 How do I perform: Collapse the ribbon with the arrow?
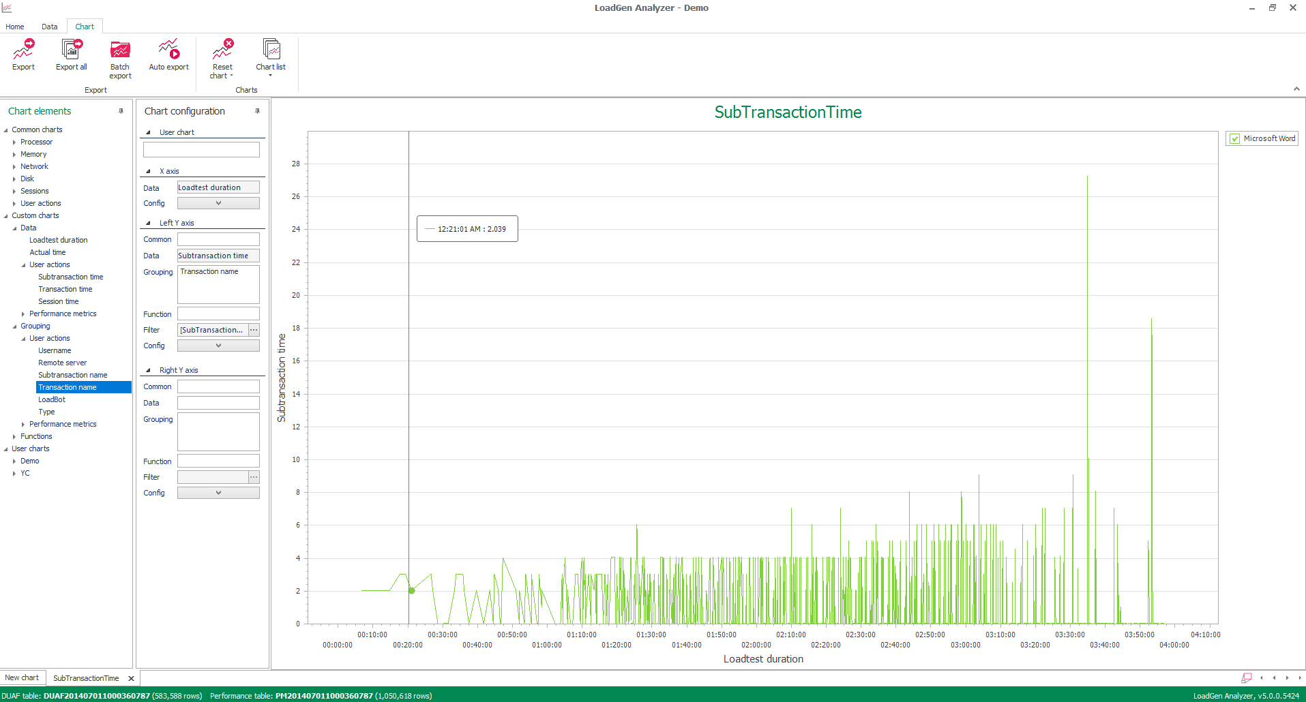coord(1296,89)
